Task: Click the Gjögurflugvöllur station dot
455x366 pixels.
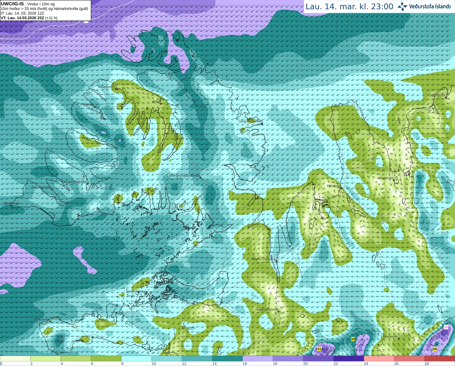Action: 262,123
